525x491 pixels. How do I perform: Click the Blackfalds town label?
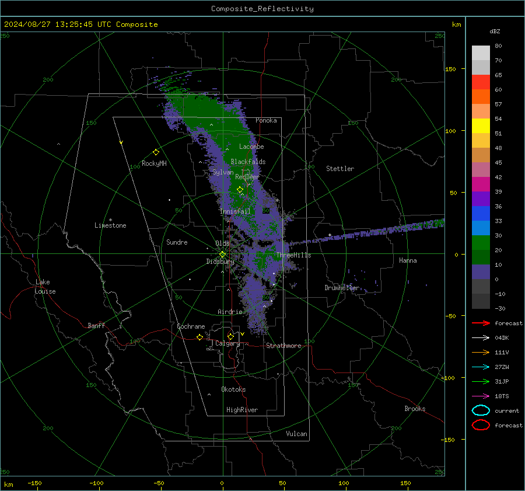point(248,162)
